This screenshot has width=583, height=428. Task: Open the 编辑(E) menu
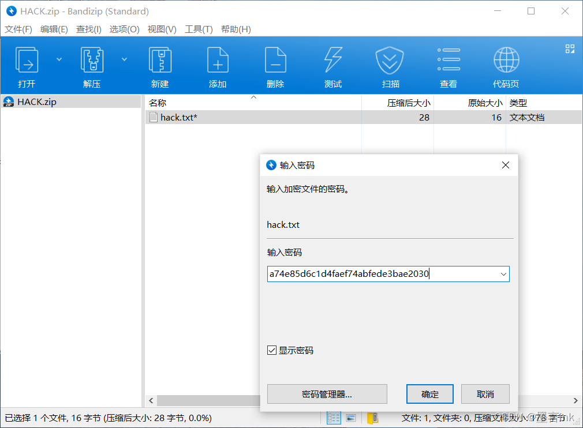(x=54, y=29)
